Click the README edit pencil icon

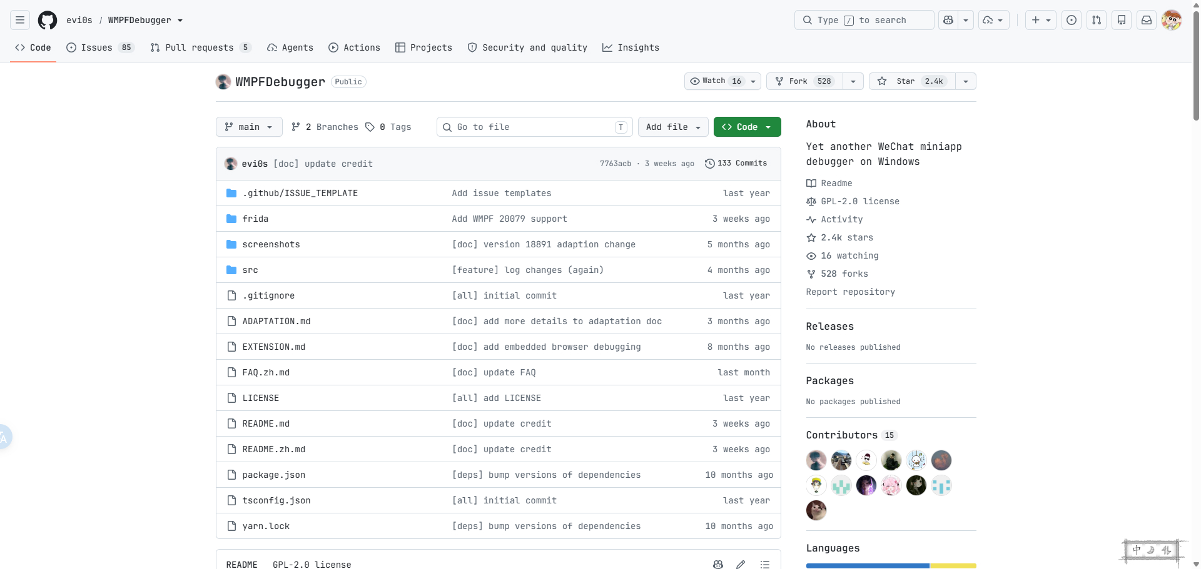(x=741, y=564)
